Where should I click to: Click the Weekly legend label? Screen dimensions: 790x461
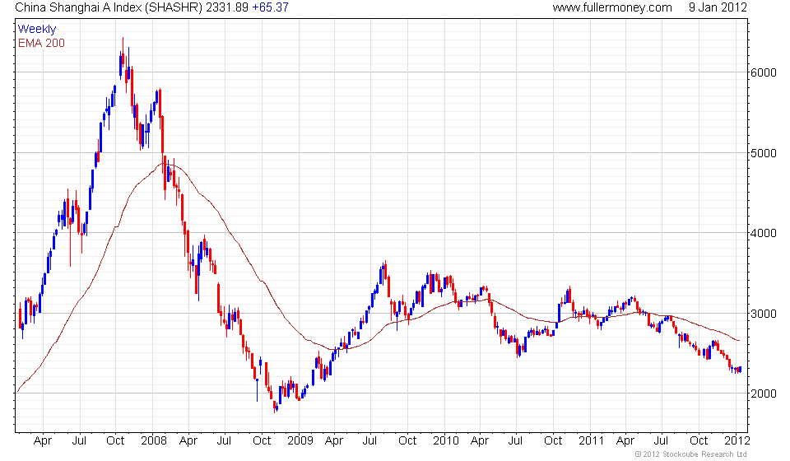[x=36, y=29]
